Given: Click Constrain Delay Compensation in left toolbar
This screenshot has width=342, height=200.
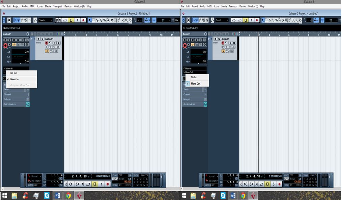Looking at the screenshot, I should point(9,20).
